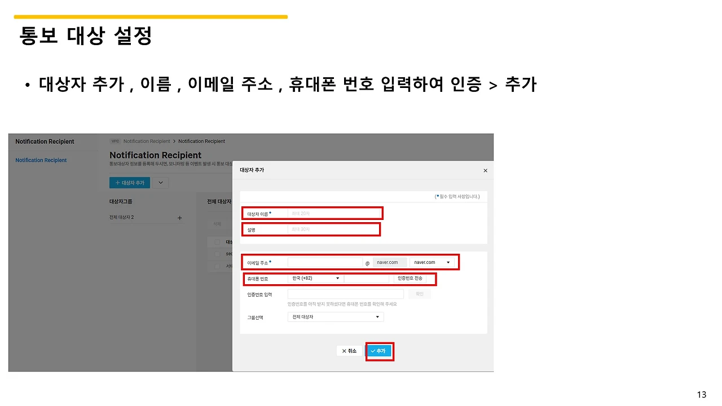This screenshot has height=406, width=722.
Task: Expand the arrow dropdown next to 대상자 추가
Action: 160,183
